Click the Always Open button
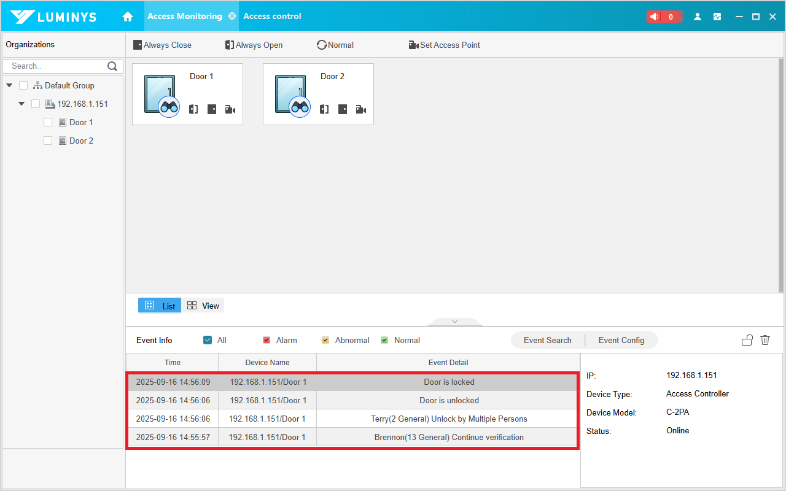This screenshot has width=786, height=491. point(254,45)
